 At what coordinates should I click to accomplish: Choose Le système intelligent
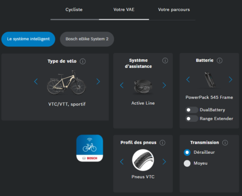28,39
